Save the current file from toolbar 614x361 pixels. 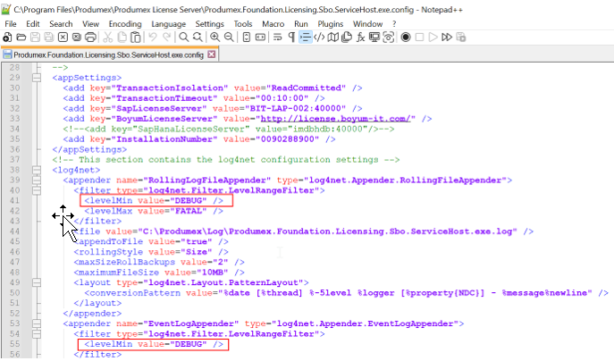35,38
